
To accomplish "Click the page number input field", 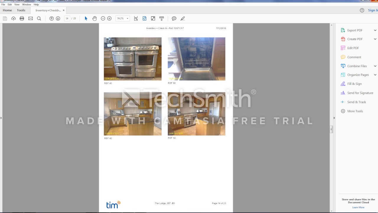I will pyautogui.click(x=67, y=18).
